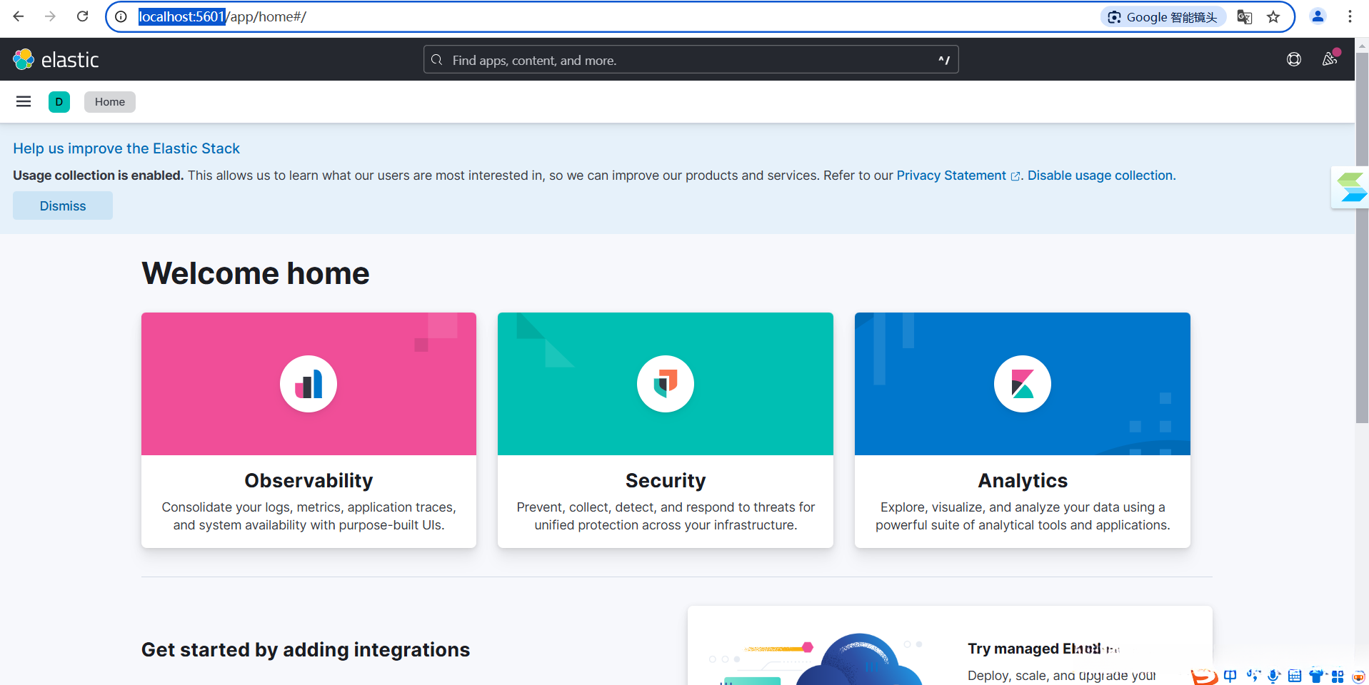Screen dimensions: 1369x685
Task: Open the Chrome profile avatar
Action: point(1318,16)
